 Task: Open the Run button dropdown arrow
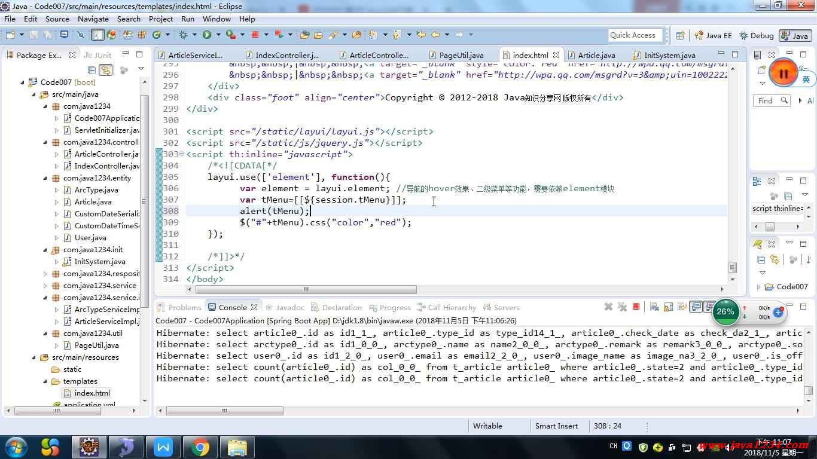click(218, 35)
